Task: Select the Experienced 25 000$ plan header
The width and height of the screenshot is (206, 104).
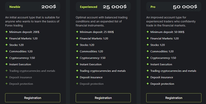Action: [103, 7]
